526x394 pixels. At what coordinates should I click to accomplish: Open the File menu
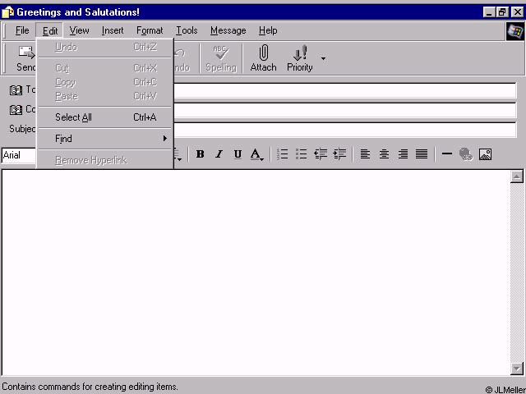22,30
